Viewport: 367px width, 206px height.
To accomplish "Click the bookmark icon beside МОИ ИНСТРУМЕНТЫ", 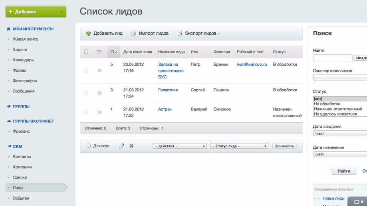I will click(x=9, y=29).
